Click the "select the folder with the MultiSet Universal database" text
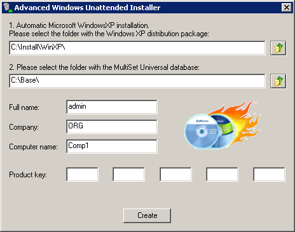This screenshot has width=295, height=232. coord(120,67)
